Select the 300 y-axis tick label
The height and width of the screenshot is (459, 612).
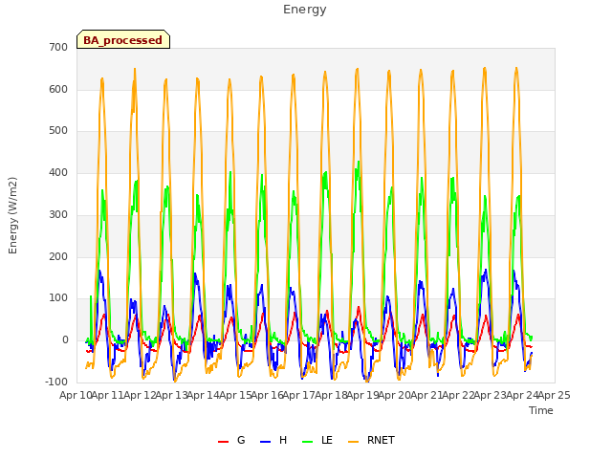point(58,214)
